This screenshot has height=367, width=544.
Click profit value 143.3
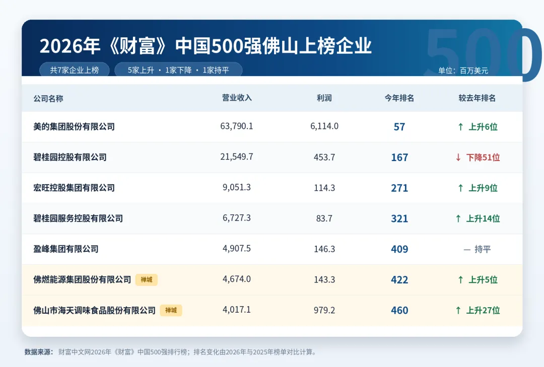[x=324, y=279]
